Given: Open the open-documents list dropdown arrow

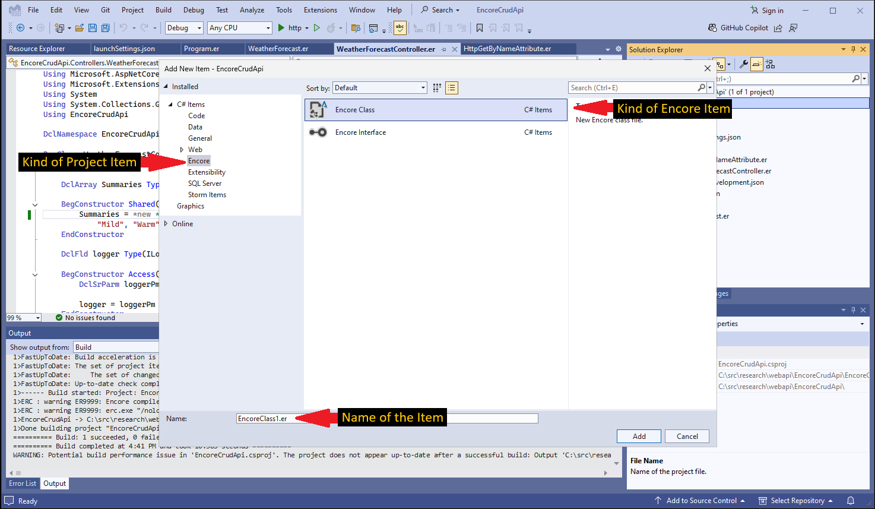Looking at the screenshot, I should [607, 49].
